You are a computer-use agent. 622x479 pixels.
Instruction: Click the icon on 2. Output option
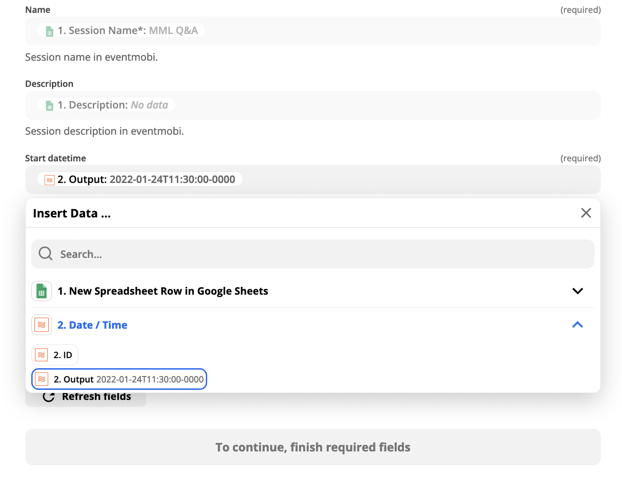point(42,379)
